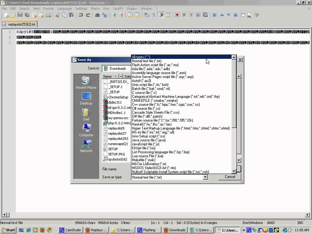Switch to Flashing taskbar button
This screenshot has height=234, width=312.
click(x=149, y=230)
